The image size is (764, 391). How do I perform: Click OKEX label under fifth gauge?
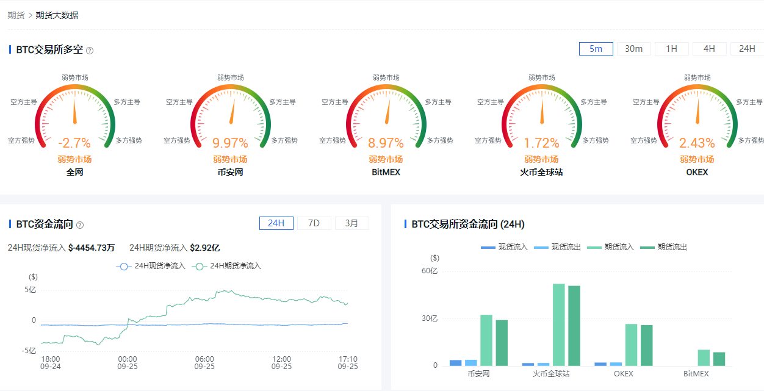tap(697, 172)
